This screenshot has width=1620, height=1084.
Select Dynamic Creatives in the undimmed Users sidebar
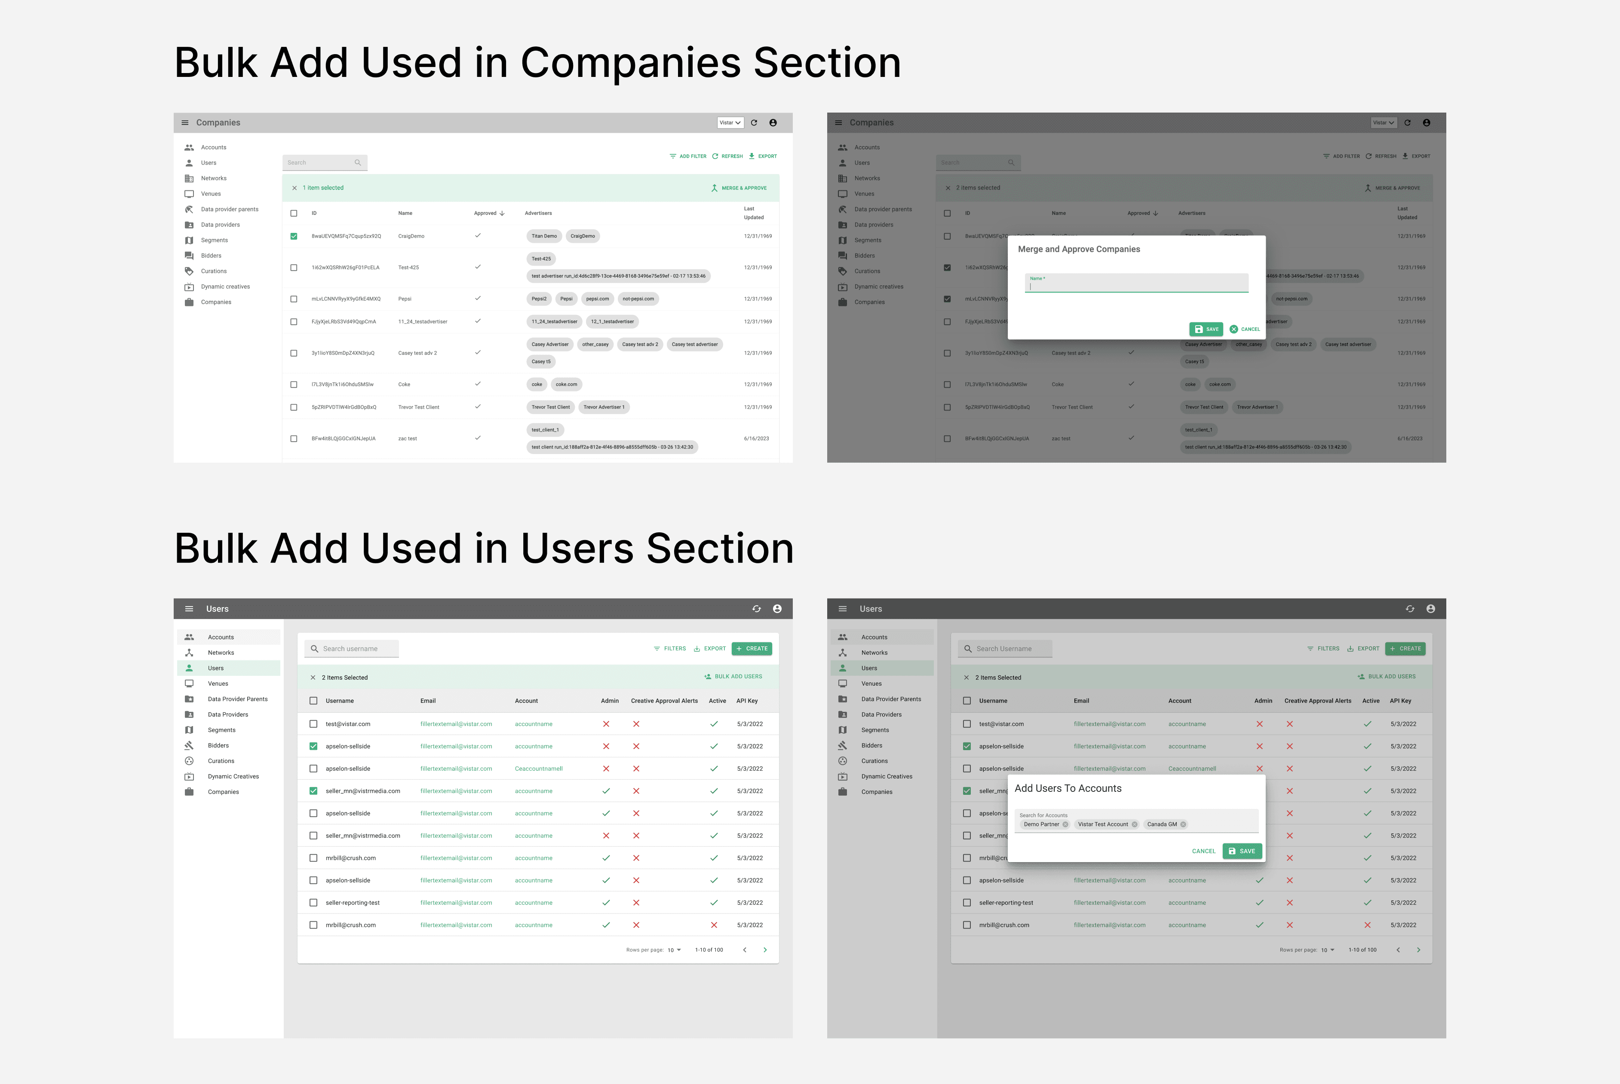tap(233, 776)
